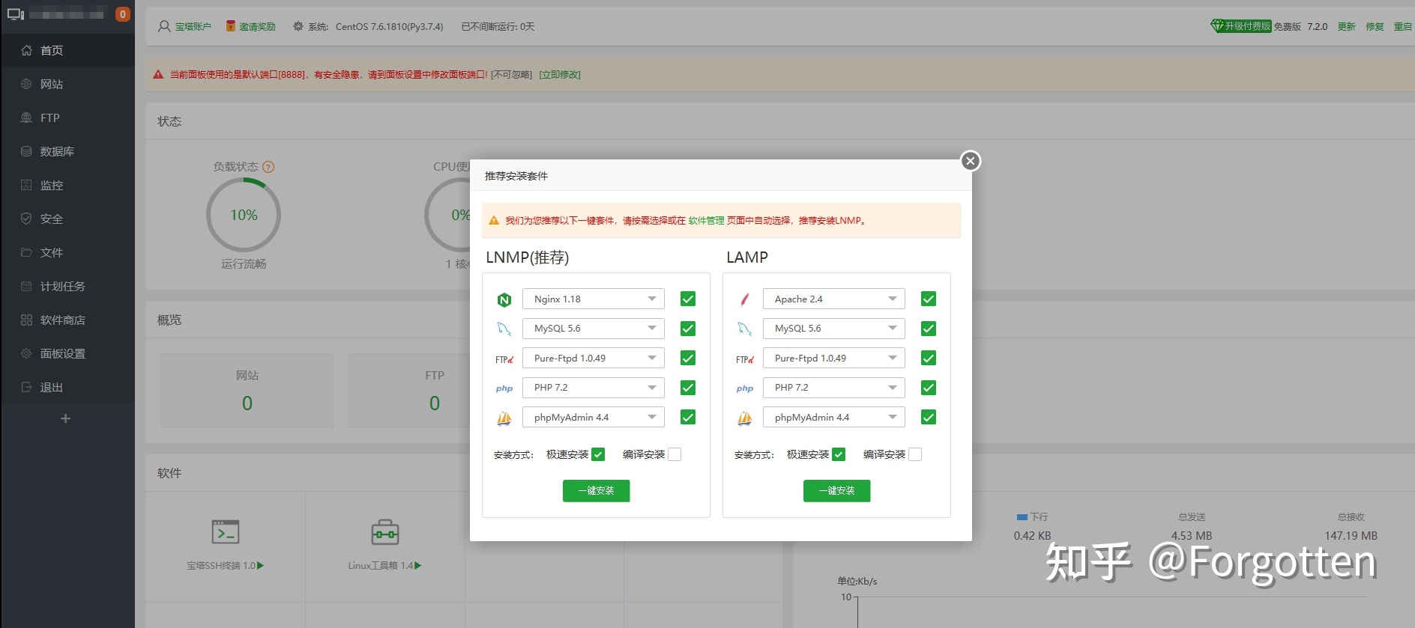
Task: Open the LAMP phpMyAdmin 4.4 dropdown
Action: pyautogui.click(x=834, y=417)
